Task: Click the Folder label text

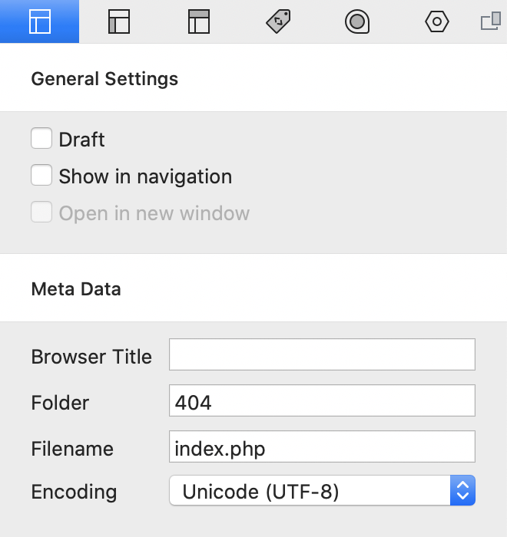Action: 60,403
